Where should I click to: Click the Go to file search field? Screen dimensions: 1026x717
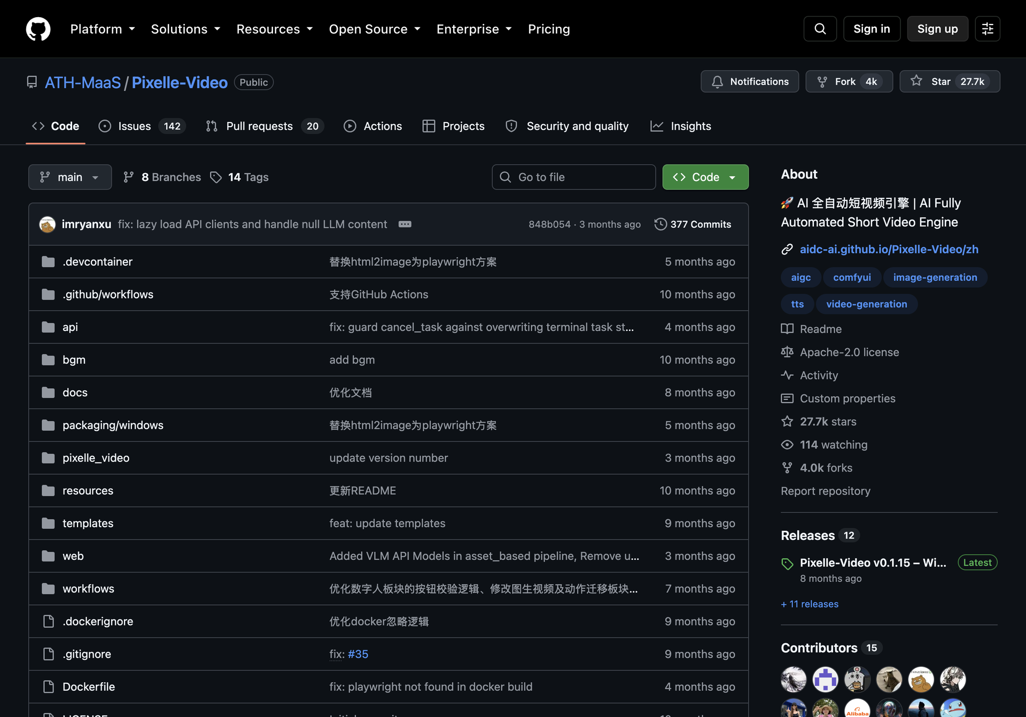coord(573,177)
